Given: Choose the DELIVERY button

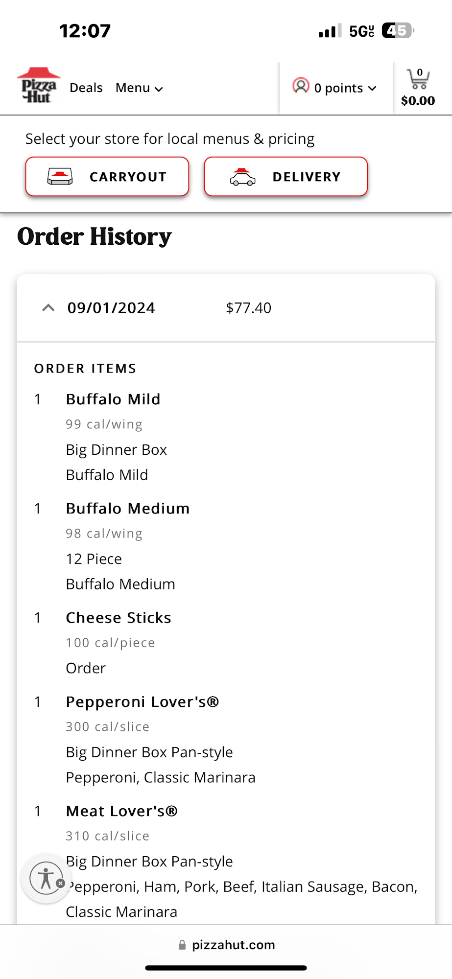Looking at the screenshot, I should [x=285, y=177].
